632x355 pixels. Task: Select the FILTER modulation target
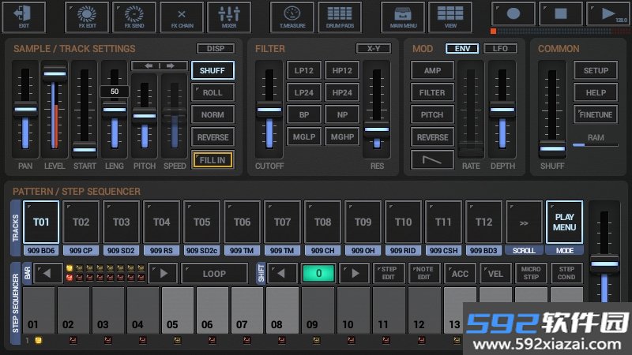point(432,92)
